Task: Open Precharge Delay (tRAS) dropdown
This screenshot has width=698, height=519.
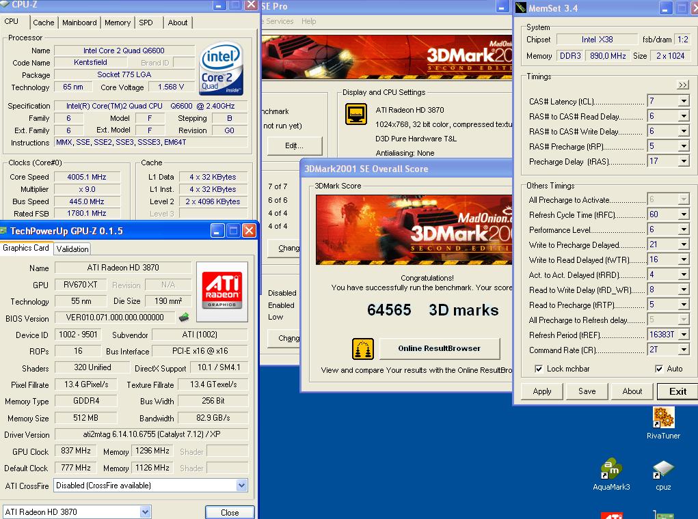Action: click(x=684, y=161)
